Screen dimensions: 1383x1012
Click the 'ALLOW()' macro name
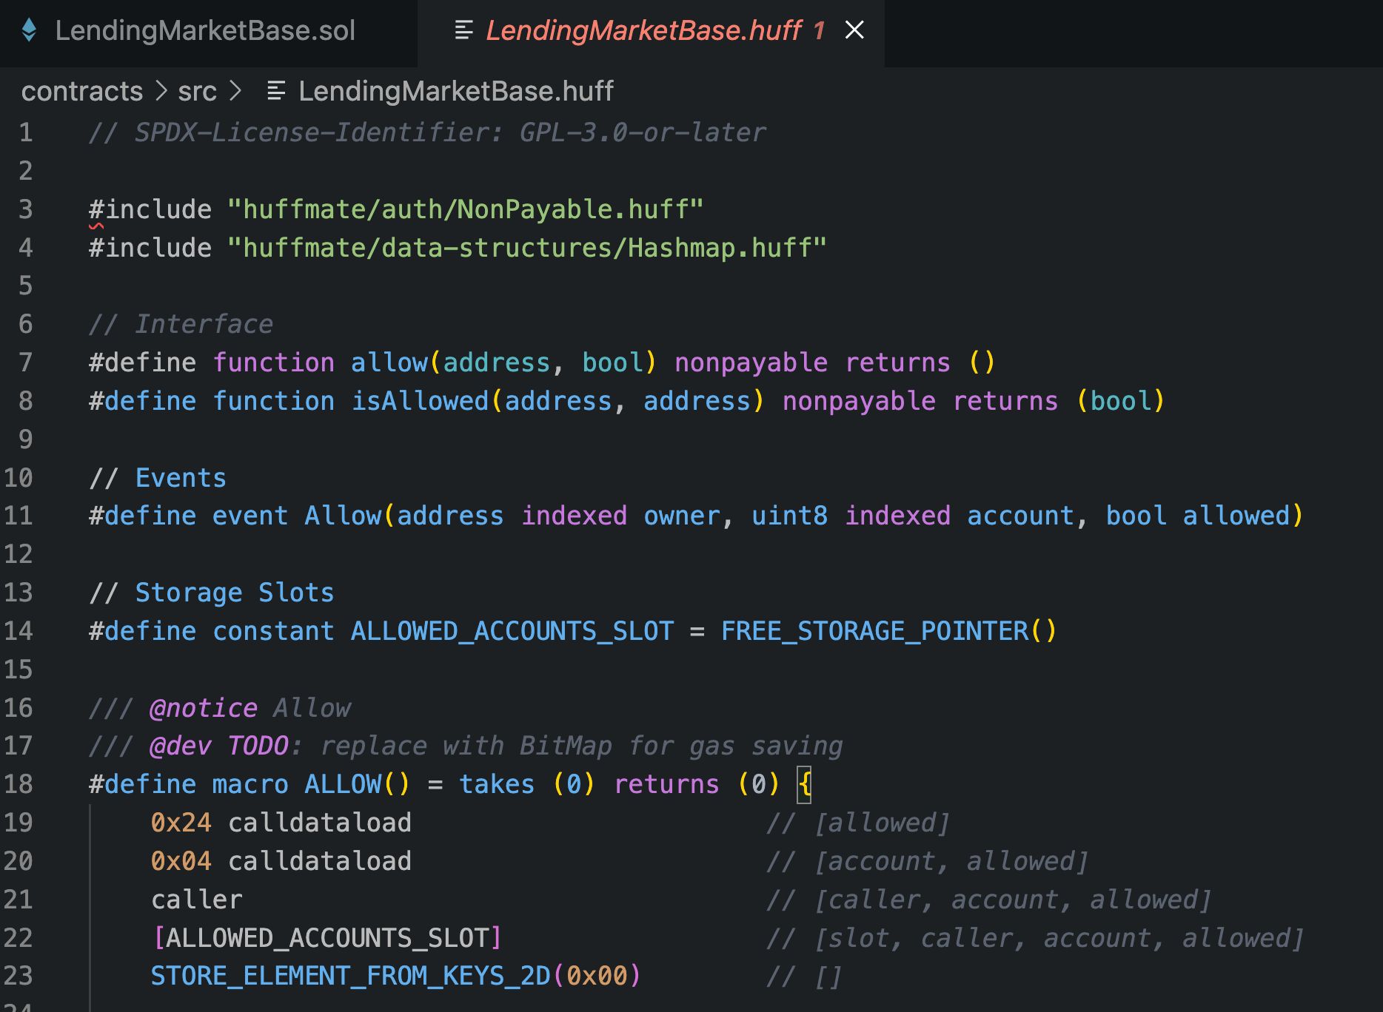358,784
